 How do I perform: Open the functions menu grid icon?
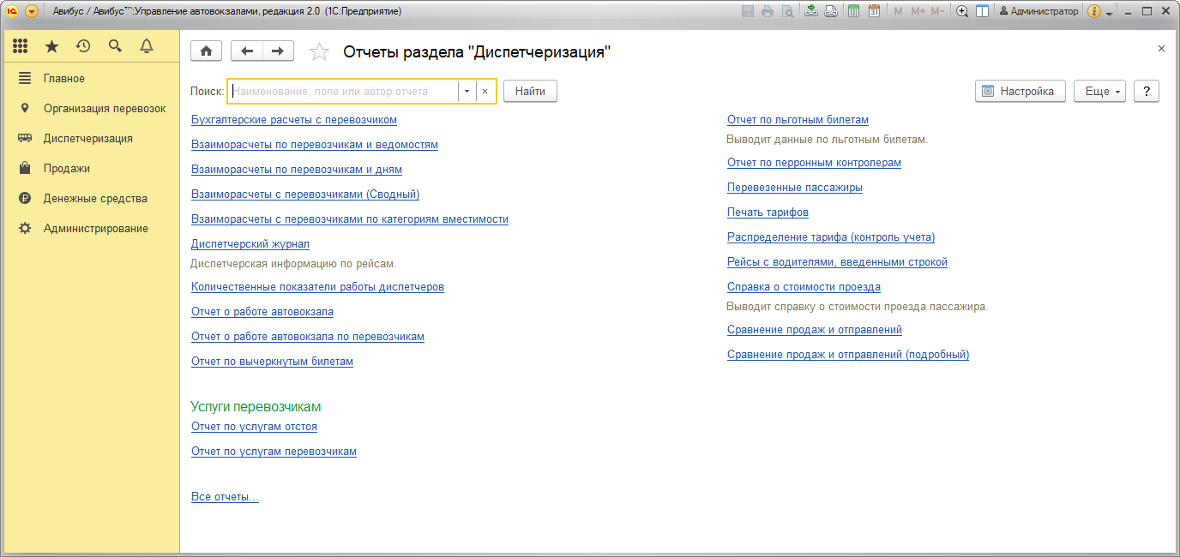click(x=20, y=46)
